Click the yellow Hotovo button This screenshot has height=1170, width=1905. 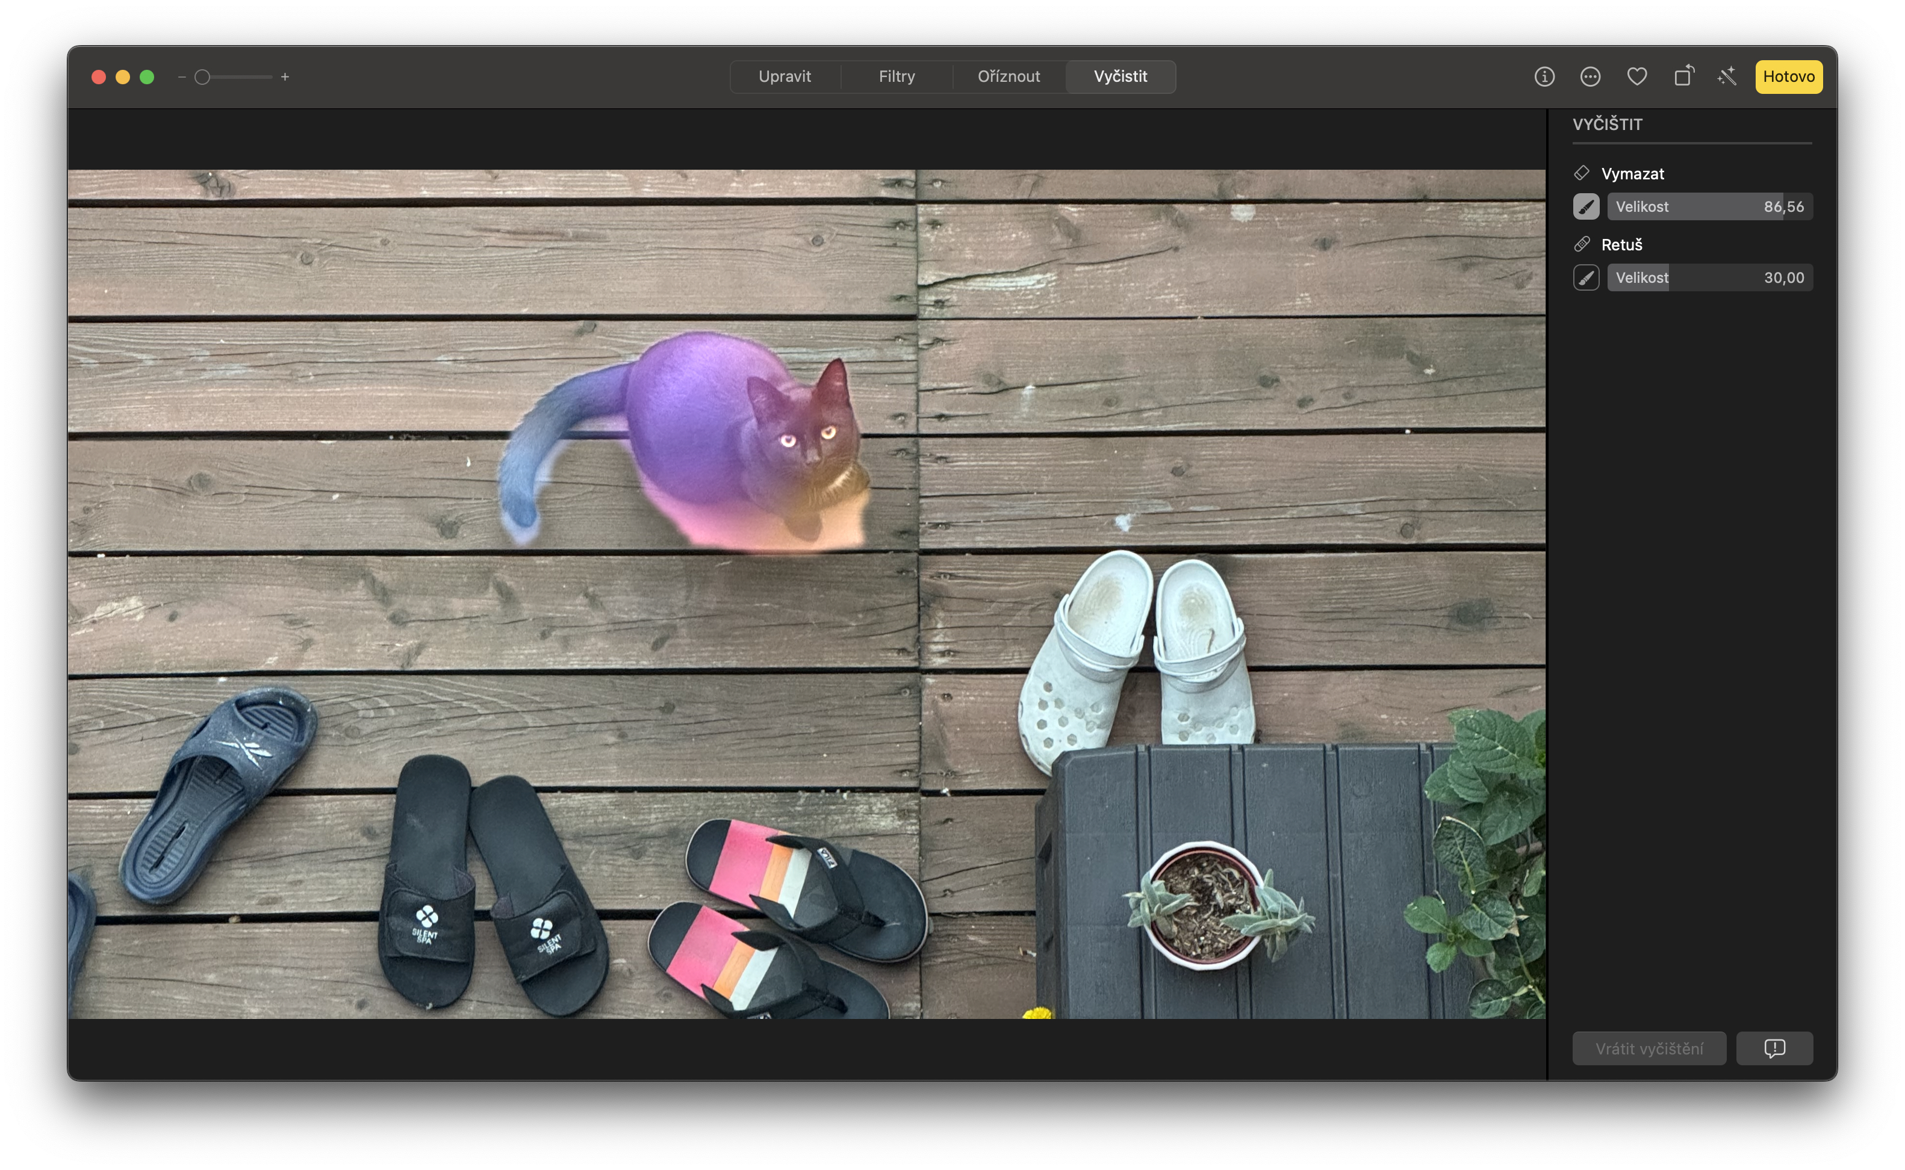(x=1788, y=76)
